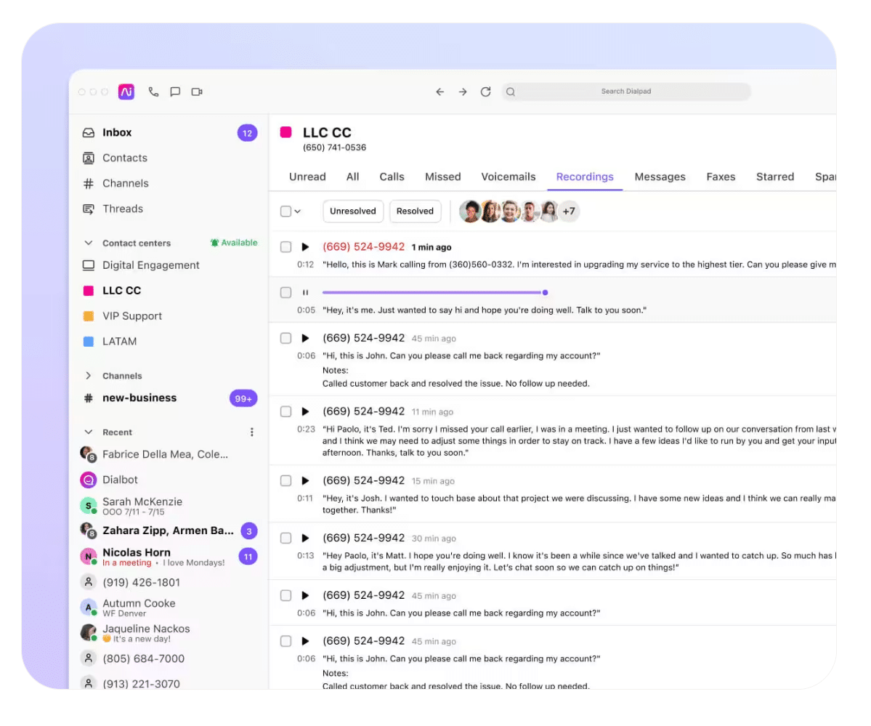Viewport: 871px width, 726px height.
Task: Open the messages icon in the top toolbar
Action: tap(174, 92)
